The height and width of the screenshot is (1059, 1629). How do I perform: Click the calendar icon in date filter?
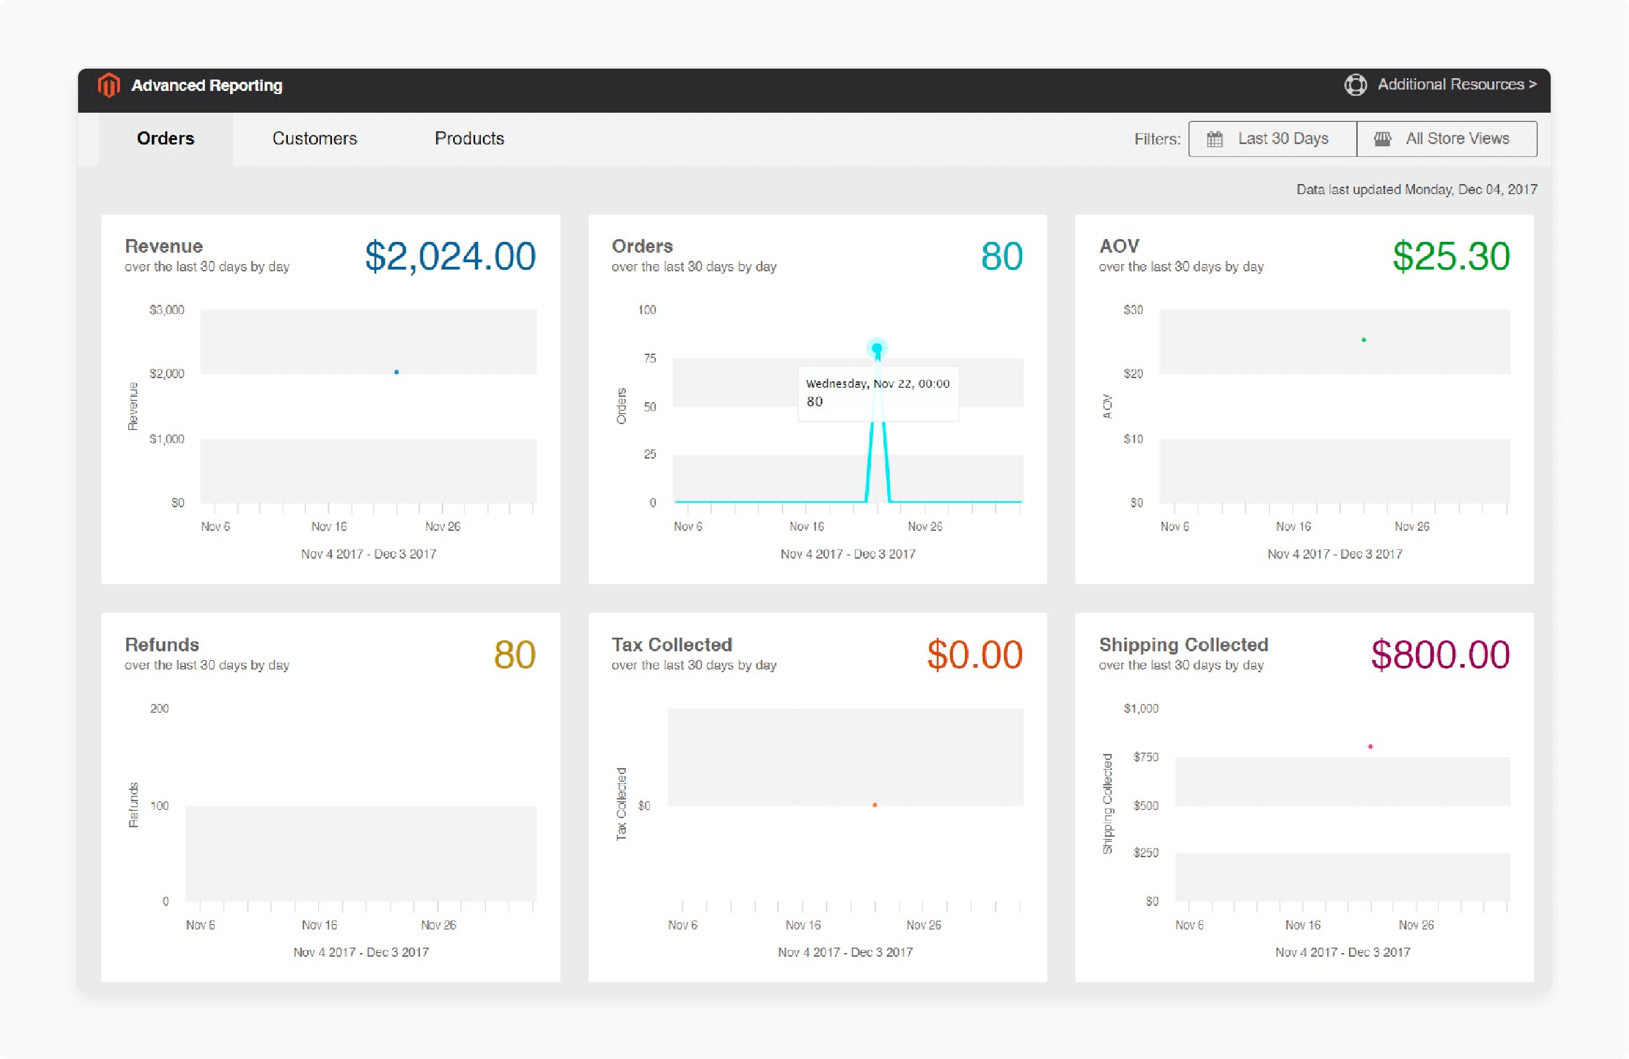tap(1214, 139)
